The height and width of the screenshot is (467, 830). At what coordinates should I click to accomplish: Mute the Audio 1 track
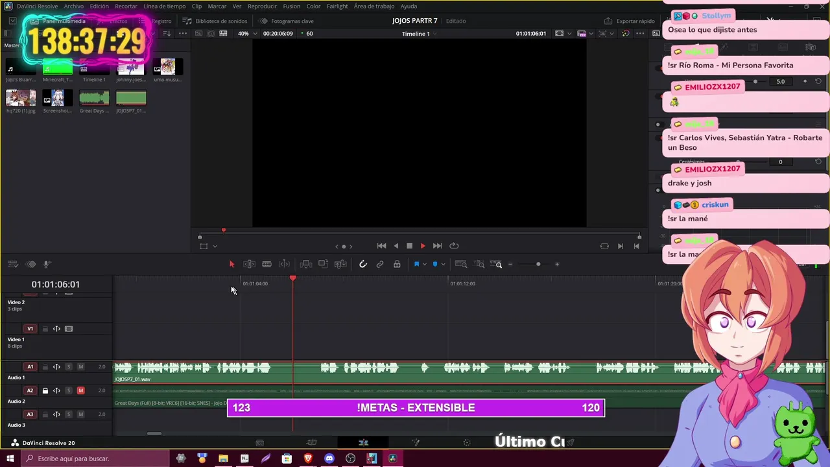pyautogui.click(x=80, y=367)
